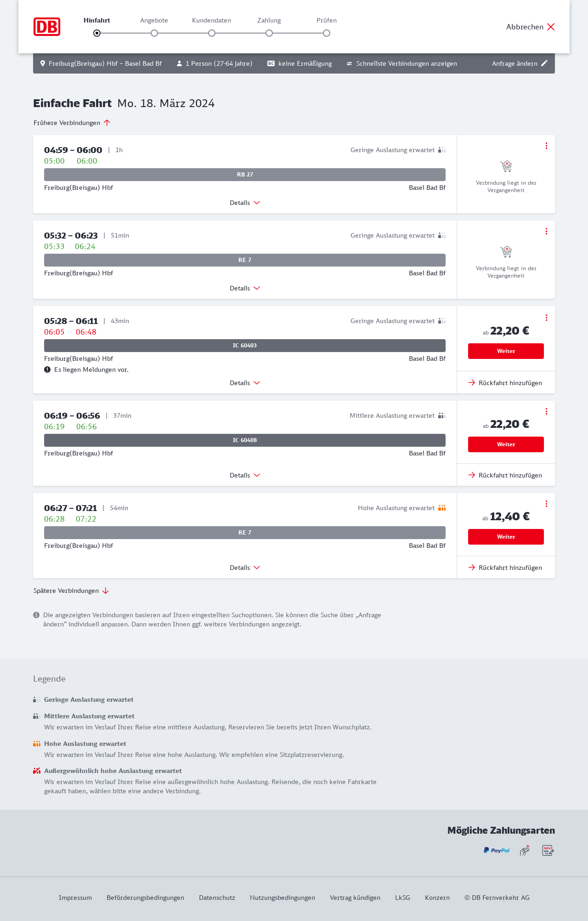The width and height of the screenshot is (588, 921).
Task: Expand Details for the 06:27 RE 7 connection
Action: click(x=244, y=568)
